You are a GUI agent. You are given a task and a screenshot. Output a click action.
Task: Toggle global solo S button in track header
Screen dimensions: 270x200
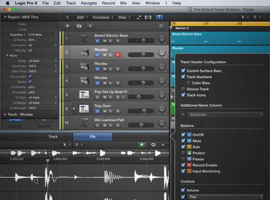coord(90,26)
